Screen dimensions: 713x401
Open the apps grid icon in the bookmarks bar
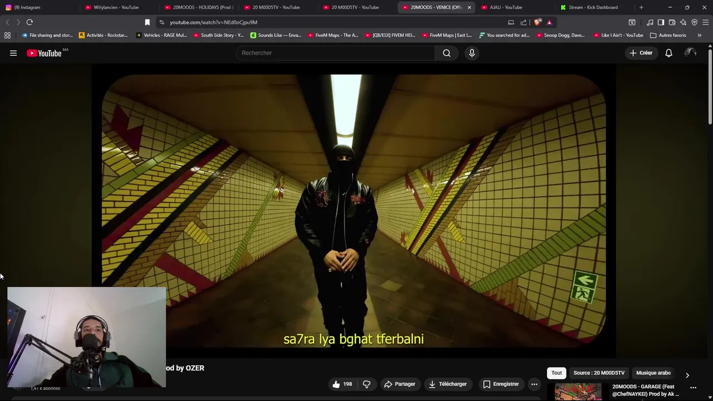(7, 35)
